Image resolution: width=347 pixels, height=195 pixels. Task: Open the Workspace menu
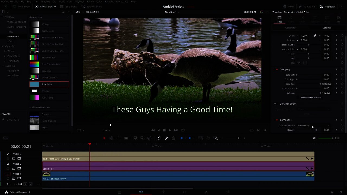pos(122,2)
